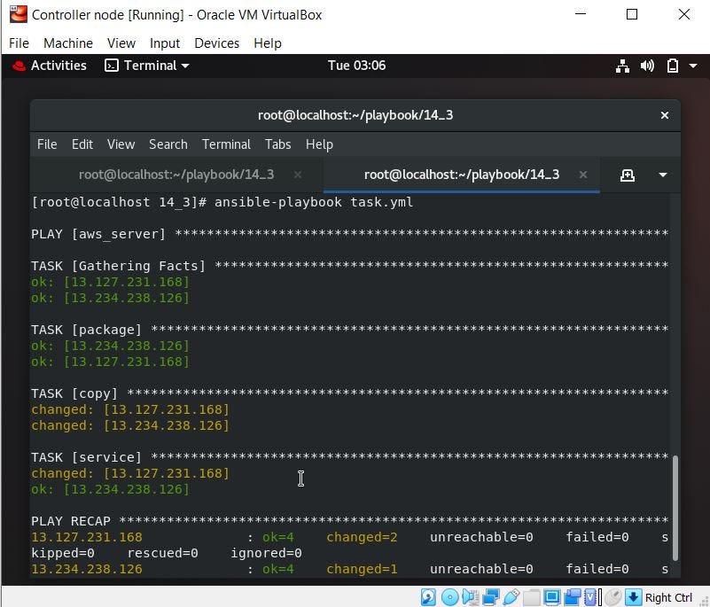This screenshot has height=607, width=710.
Task: Open the VirtualBox Help menu
Action: pos(268,43)
